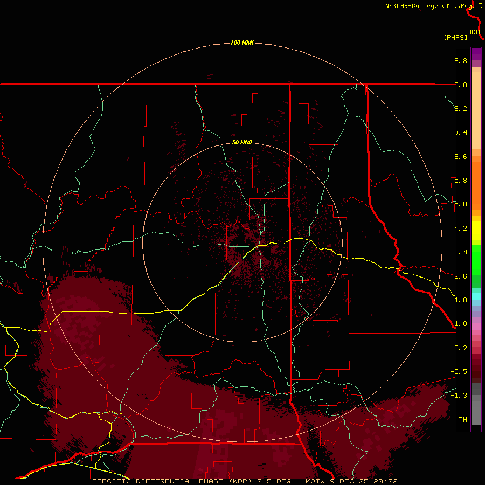Click the 0.2 value on color scale
The width and height of the screenshot is (485, 485).
coord(461,348)
